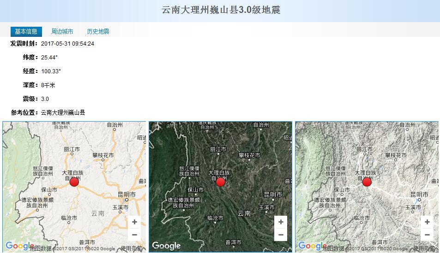The height and width of the screenshot is (253, 440).
Task: Click the red epicenter marker on satellite map
Action: click(221, 182)
